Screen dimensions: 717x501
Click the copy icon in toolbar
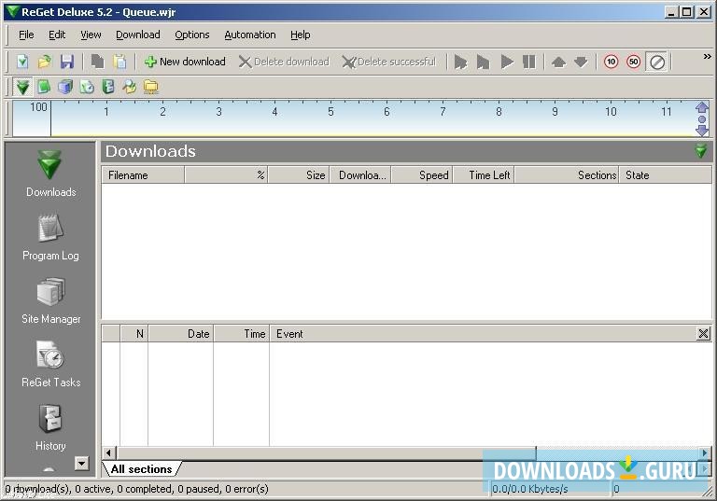point(97,62)
